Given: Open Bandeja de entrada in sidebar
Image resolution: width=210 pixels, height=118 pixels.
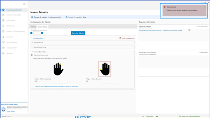Looking at the screenshot, I should (x=13, y=15).
